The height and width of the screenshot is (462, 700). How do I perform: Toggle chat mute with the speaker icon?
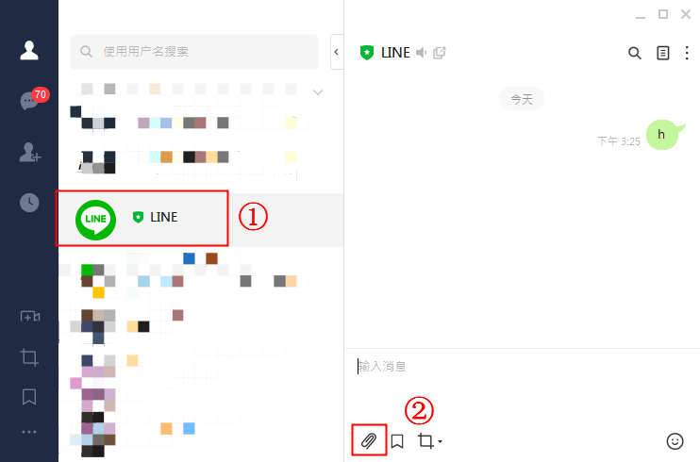(x=421, y=53)
